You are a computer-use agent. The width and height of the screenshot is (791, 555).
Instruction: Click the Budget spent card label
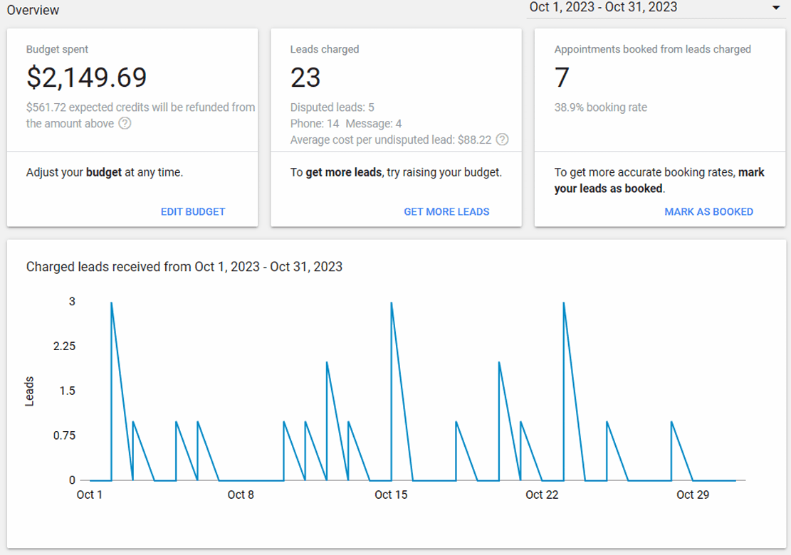[57, 49]
